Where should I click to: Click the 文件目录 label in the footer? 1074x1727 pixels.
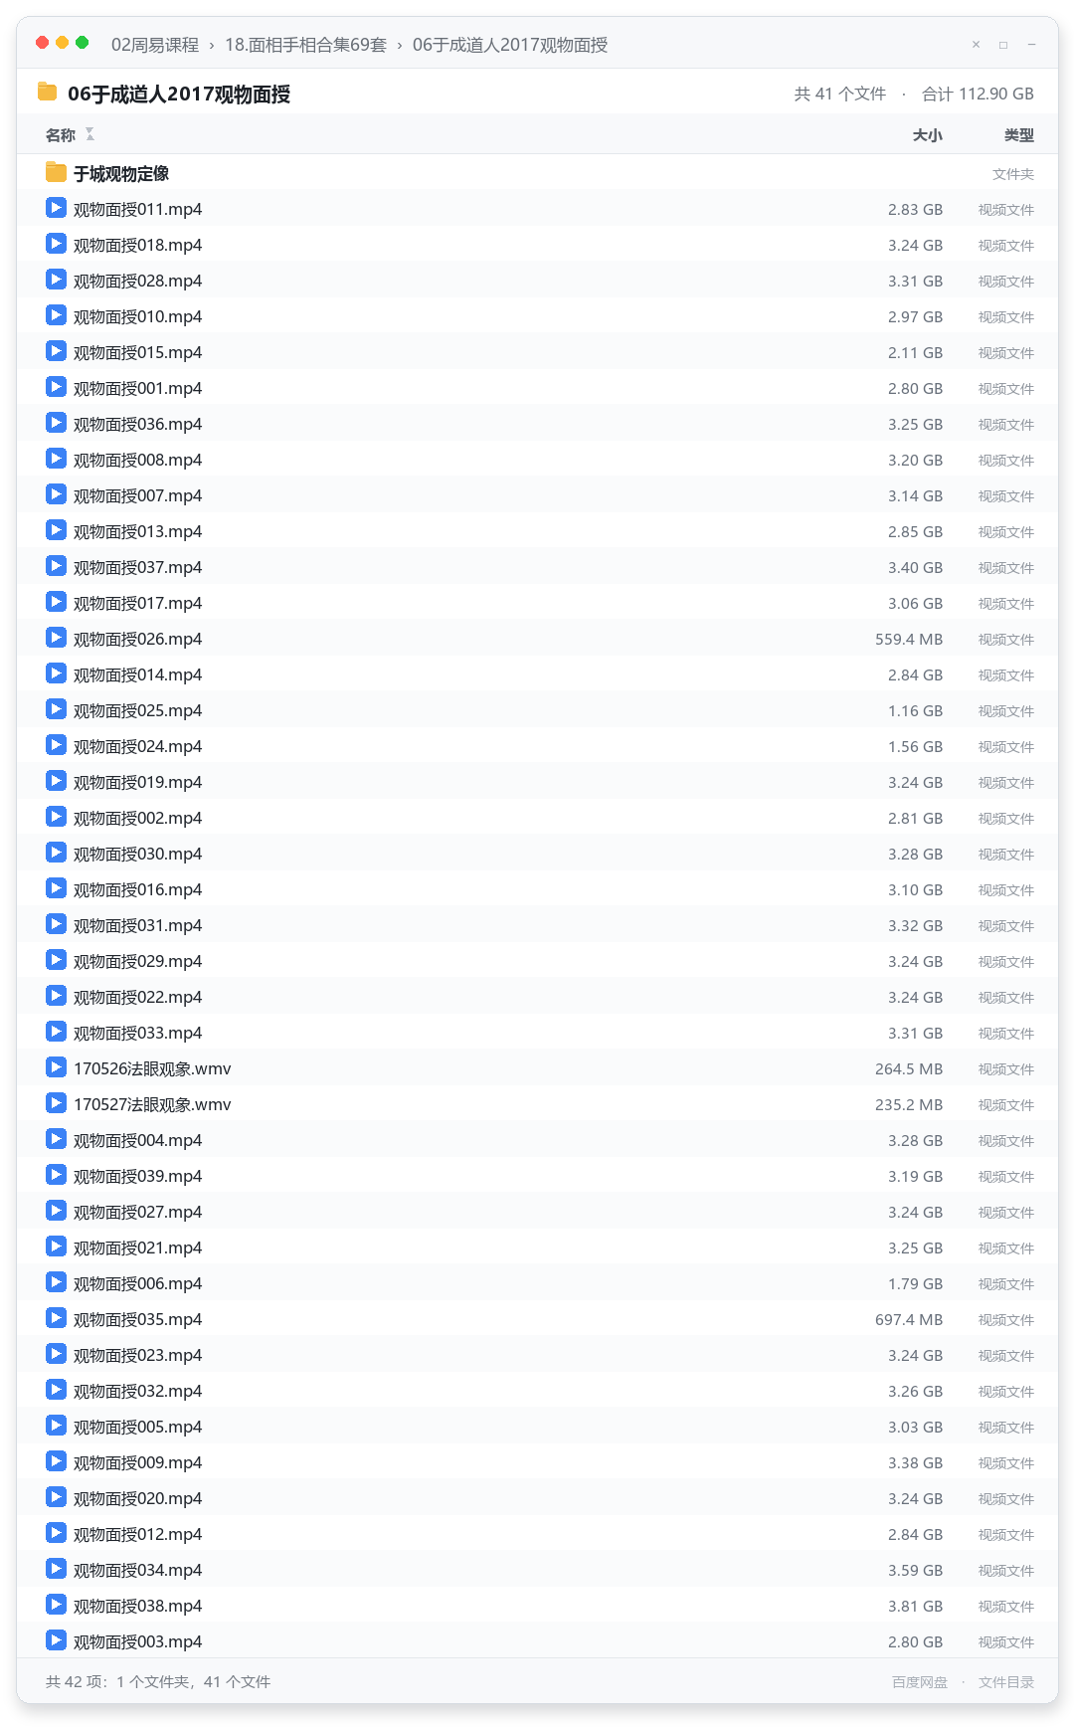pos(1006,1682)
